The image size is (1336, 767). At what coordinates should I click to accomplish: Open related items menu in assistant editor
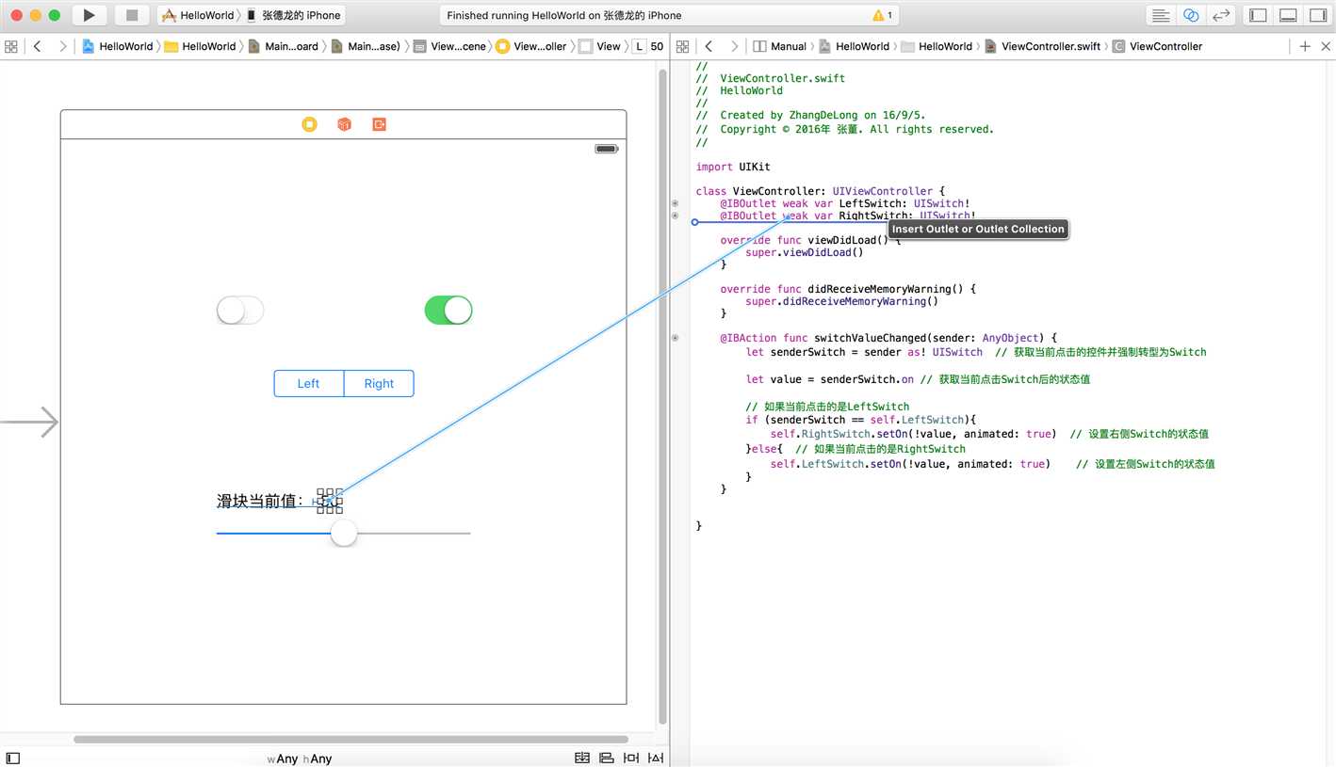683,46
